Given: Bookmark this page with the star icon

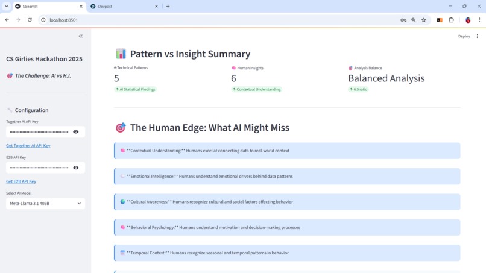Looking at the screenshot, I should pos(424,20).
